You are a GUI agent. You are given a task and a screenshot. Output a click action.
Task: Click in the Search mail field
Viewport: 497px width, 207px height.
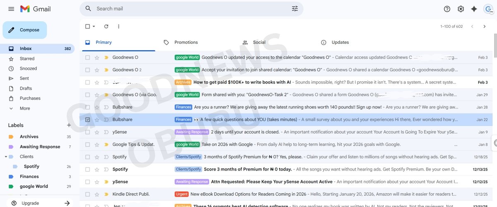click(x=191, y=9)
